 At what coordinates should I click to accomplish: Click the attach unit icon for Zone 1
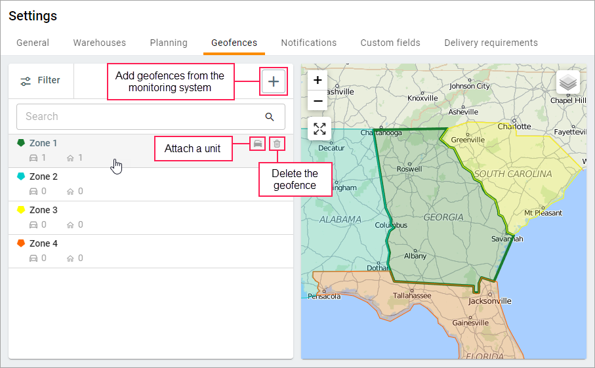tap(258, 143)
